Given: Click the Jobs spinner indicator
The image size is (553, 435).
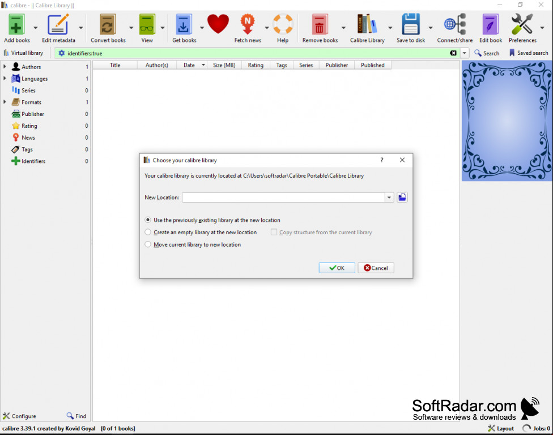Looking at the screenshot, I should click(526, 428).
